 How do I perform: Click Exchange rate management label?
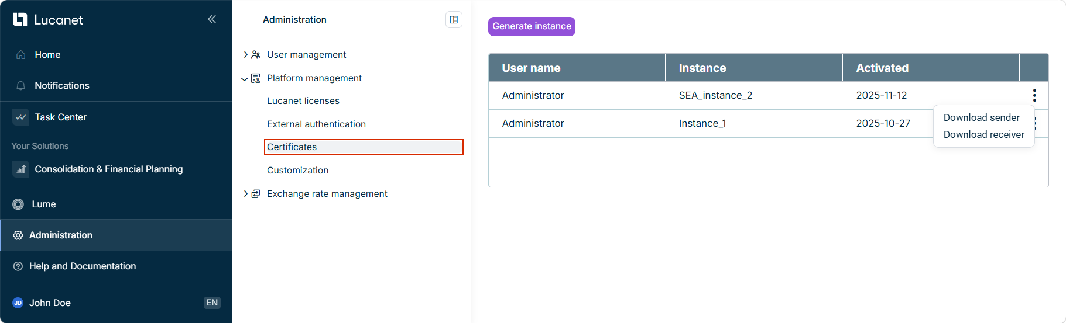(327, 193)
